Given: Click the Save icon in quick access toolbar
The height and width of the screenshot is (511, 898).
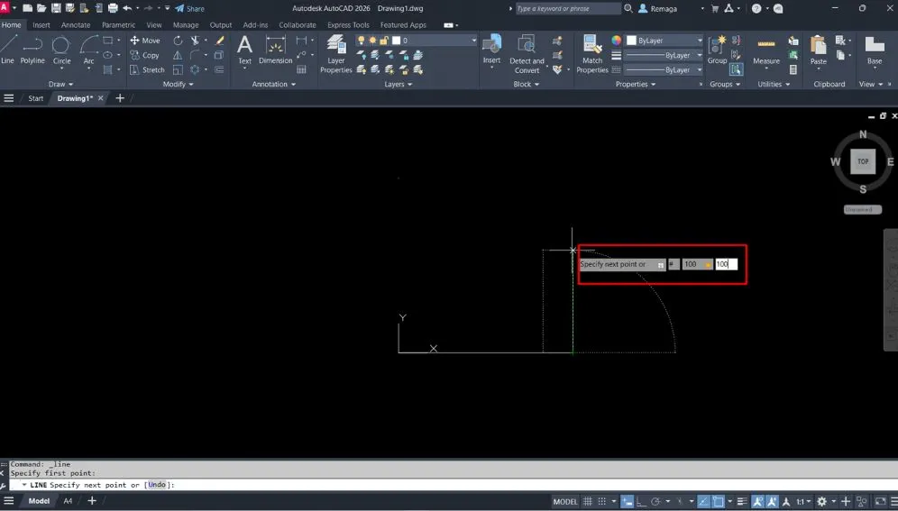Looking at the screenshot, I should pyautogui.click(x=56, y=9).
